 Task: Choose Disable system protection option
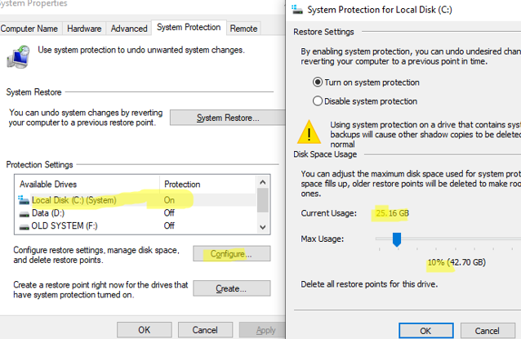click(318, 100)
